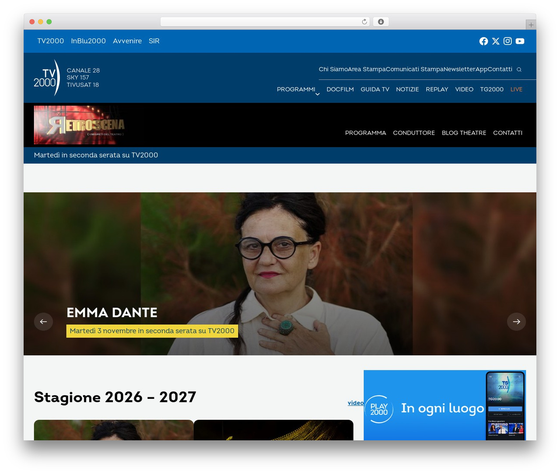Follow the Area Stampa link

(367, 69)
